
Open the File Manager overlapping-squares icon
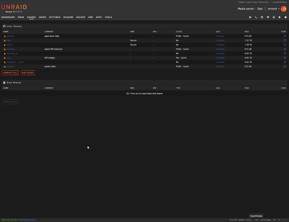pos(262,17)
